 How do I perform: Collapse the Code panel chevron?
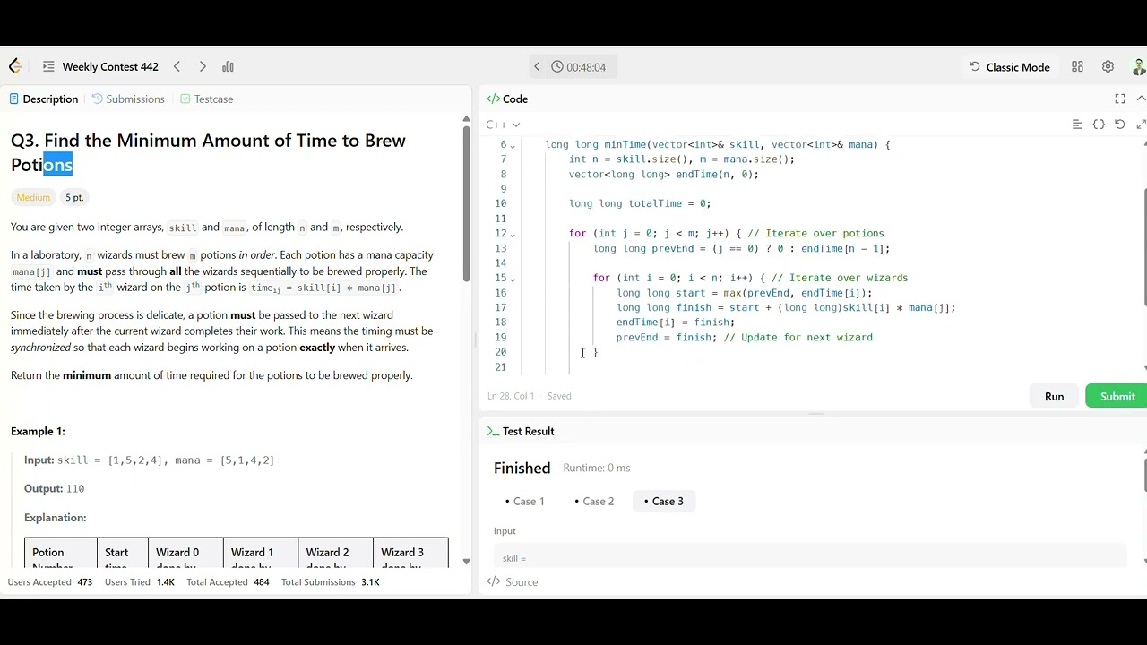click(x=1141, y=99)
